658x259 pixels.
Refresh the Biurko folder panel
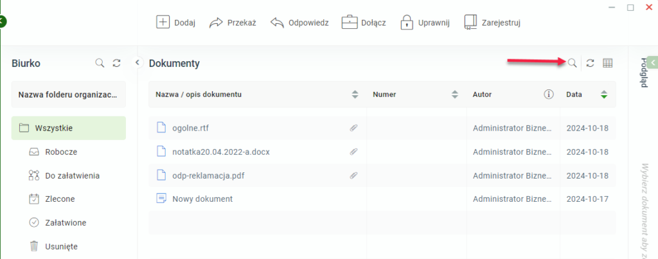(117, 63)
